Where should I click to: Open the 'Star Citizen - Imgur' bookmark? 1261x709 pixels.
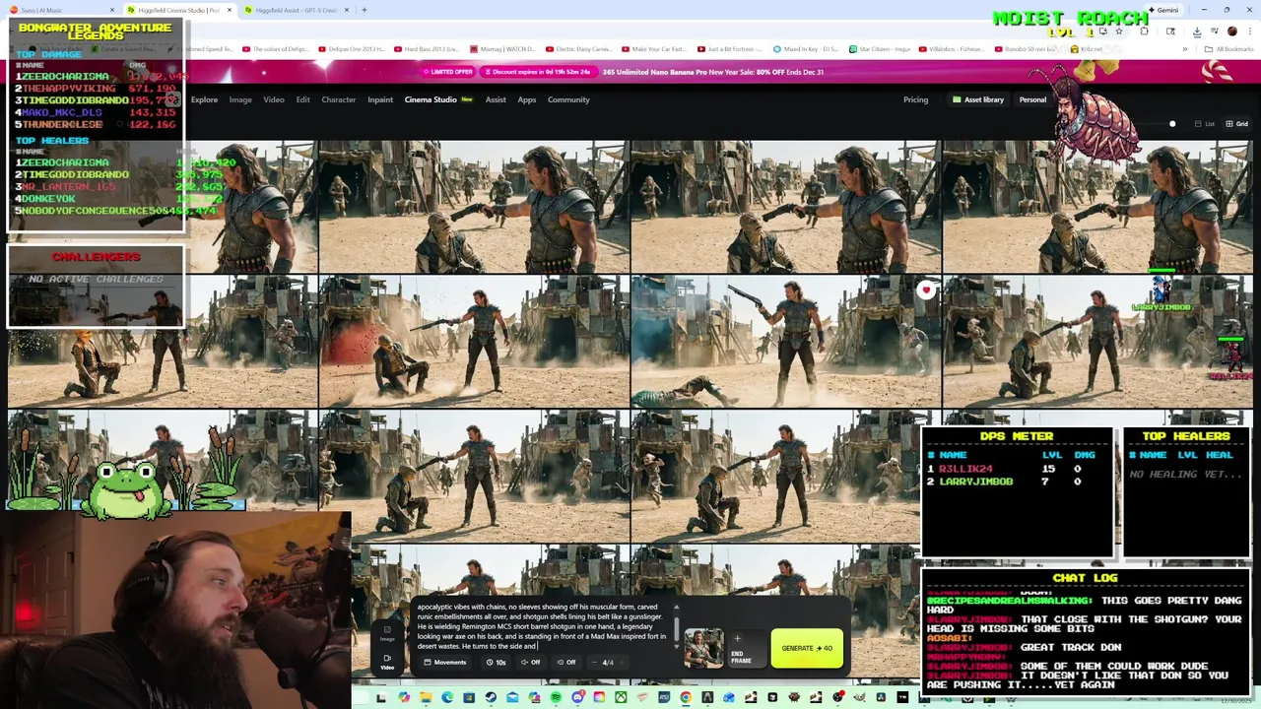pos(880,49)
